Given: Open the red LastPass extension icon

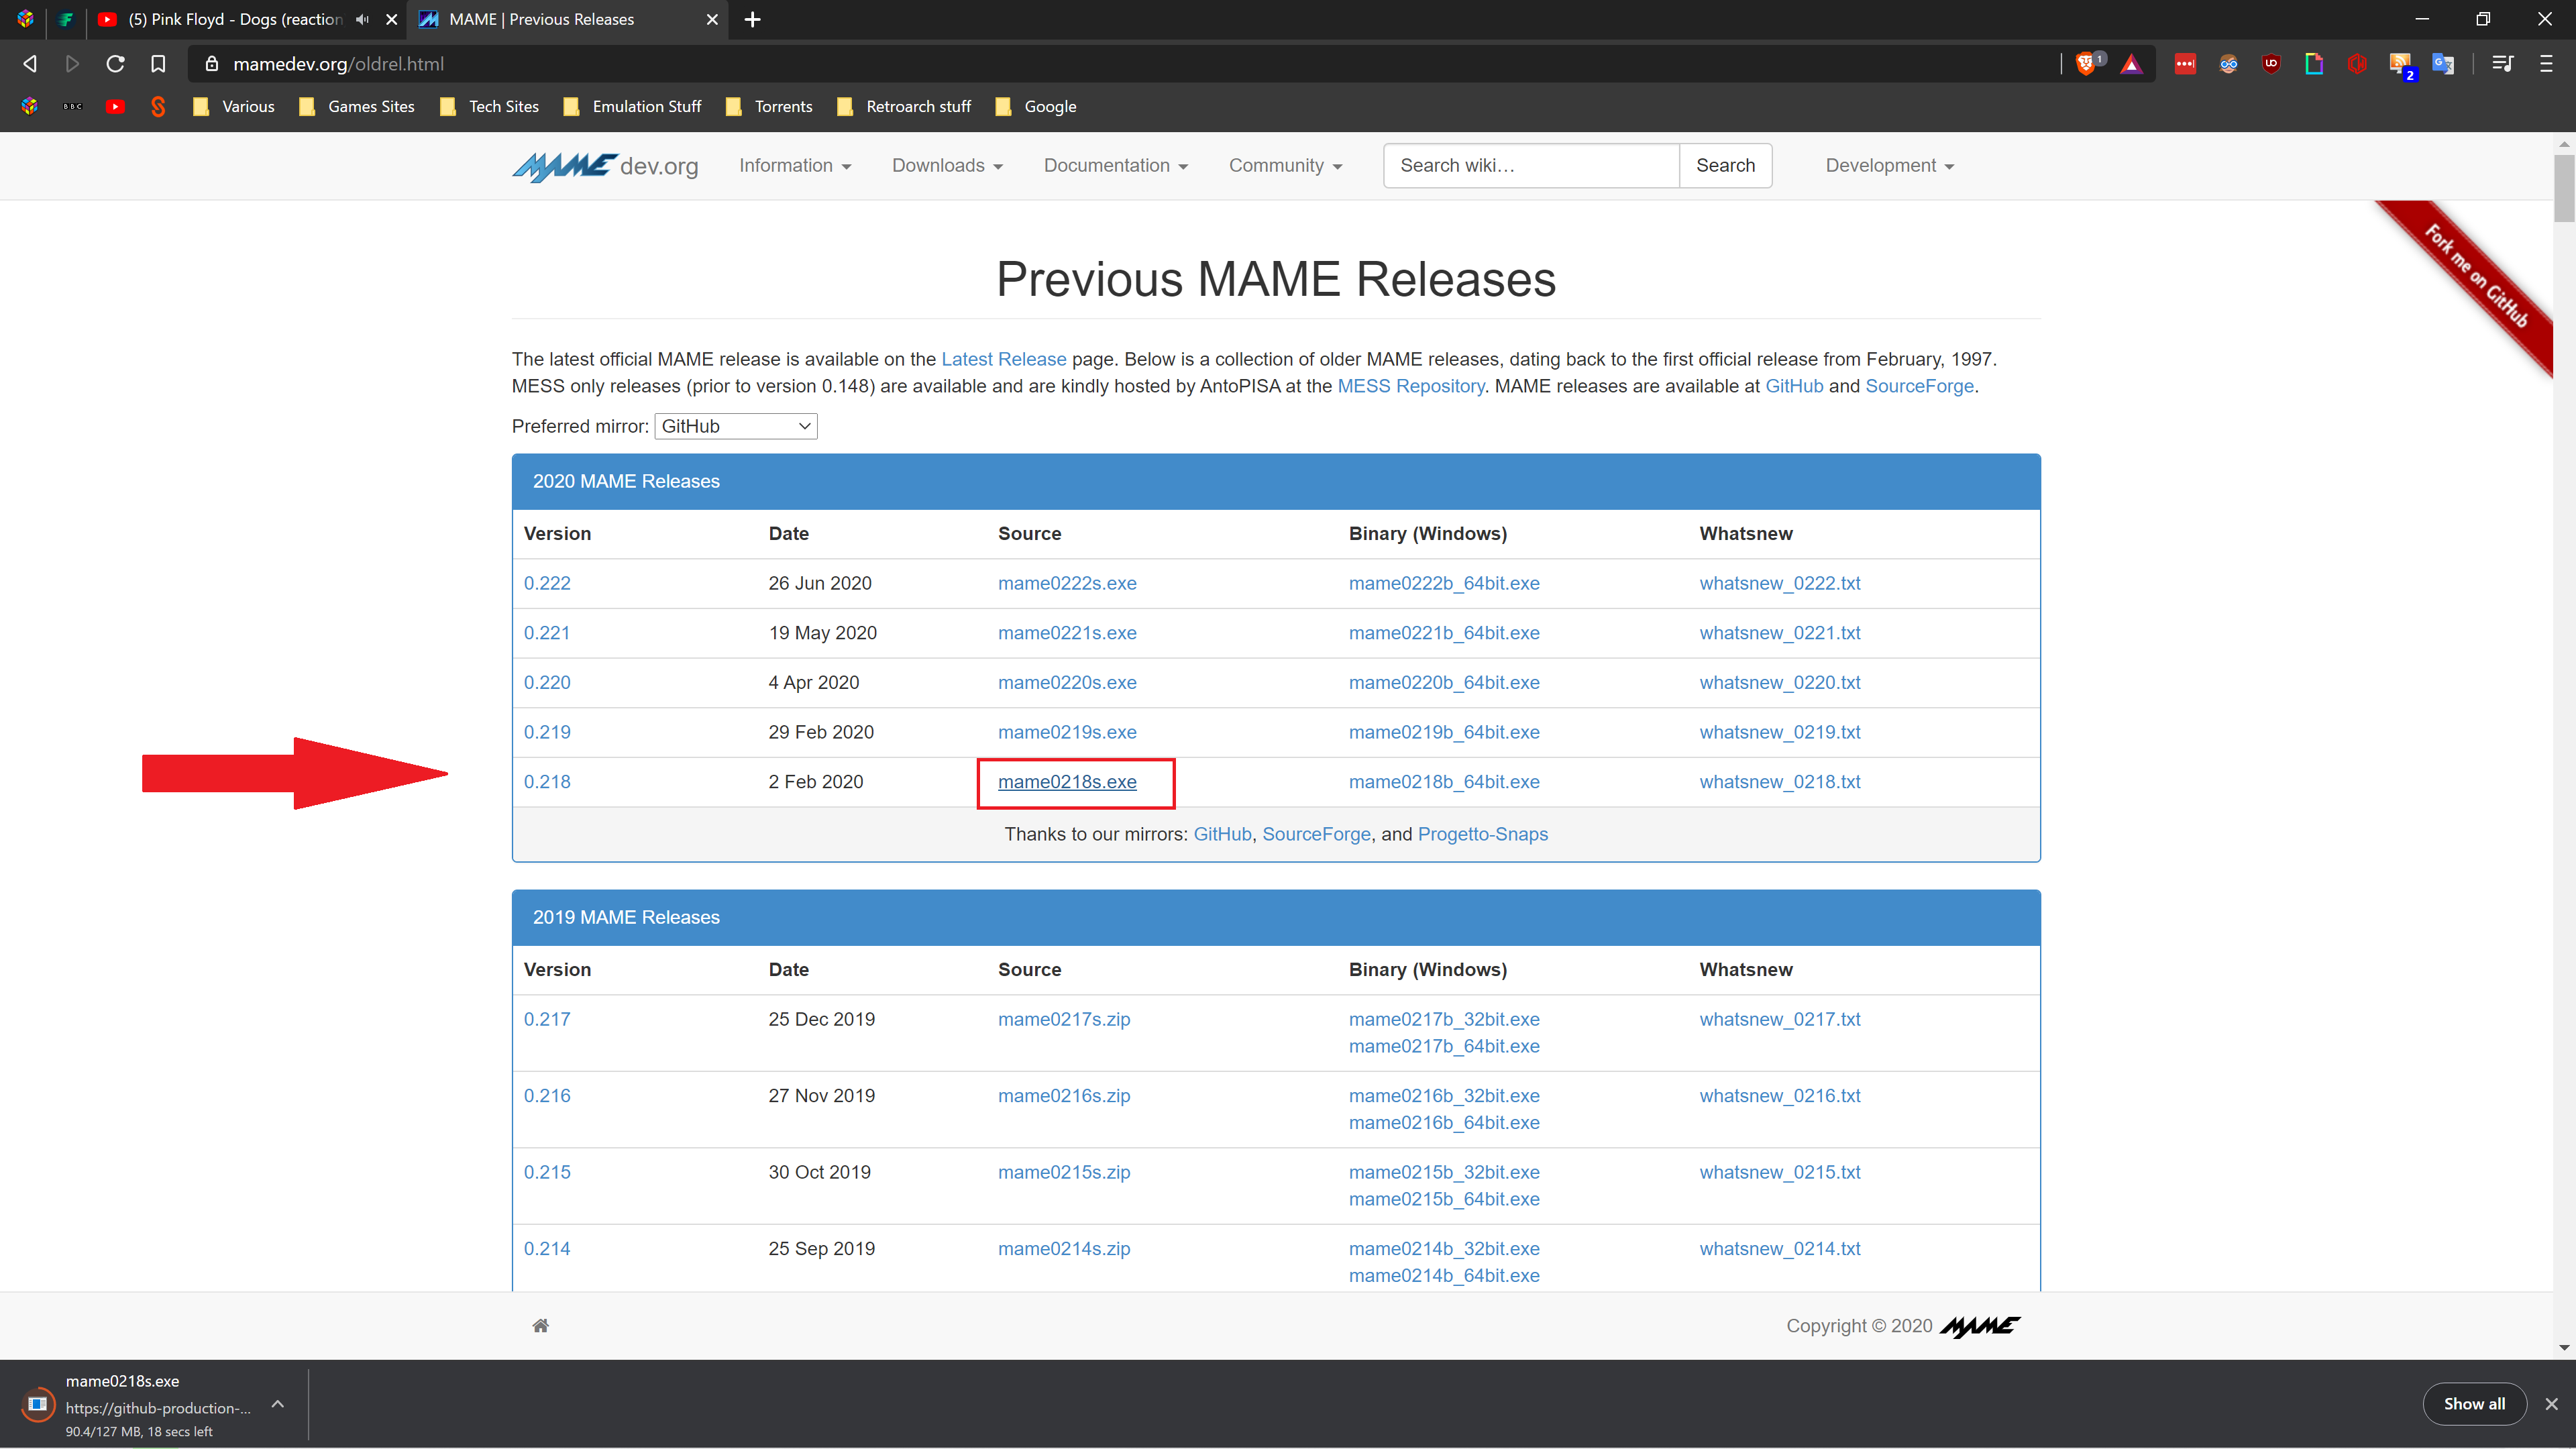Looking at the screenshot, I should pyautogui.click(x=2185, y=64).
